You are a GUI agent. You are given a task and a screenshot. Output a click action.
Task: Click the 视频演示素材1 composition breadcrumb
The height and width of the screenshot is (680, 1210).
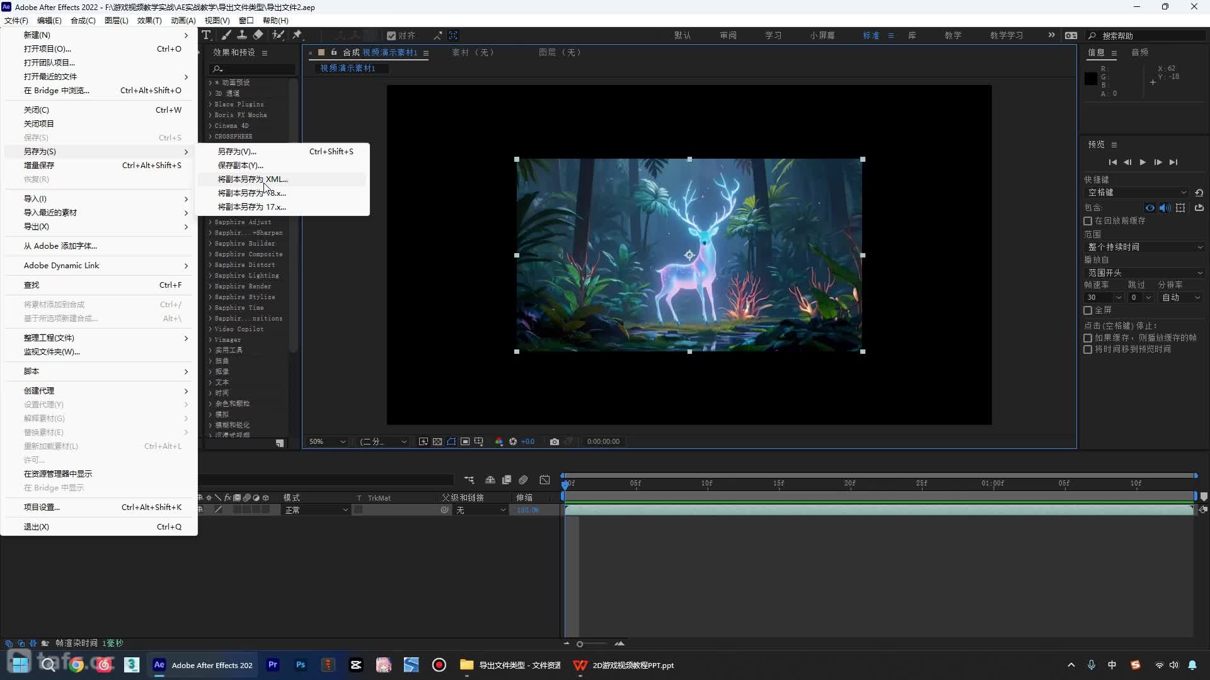348,69
